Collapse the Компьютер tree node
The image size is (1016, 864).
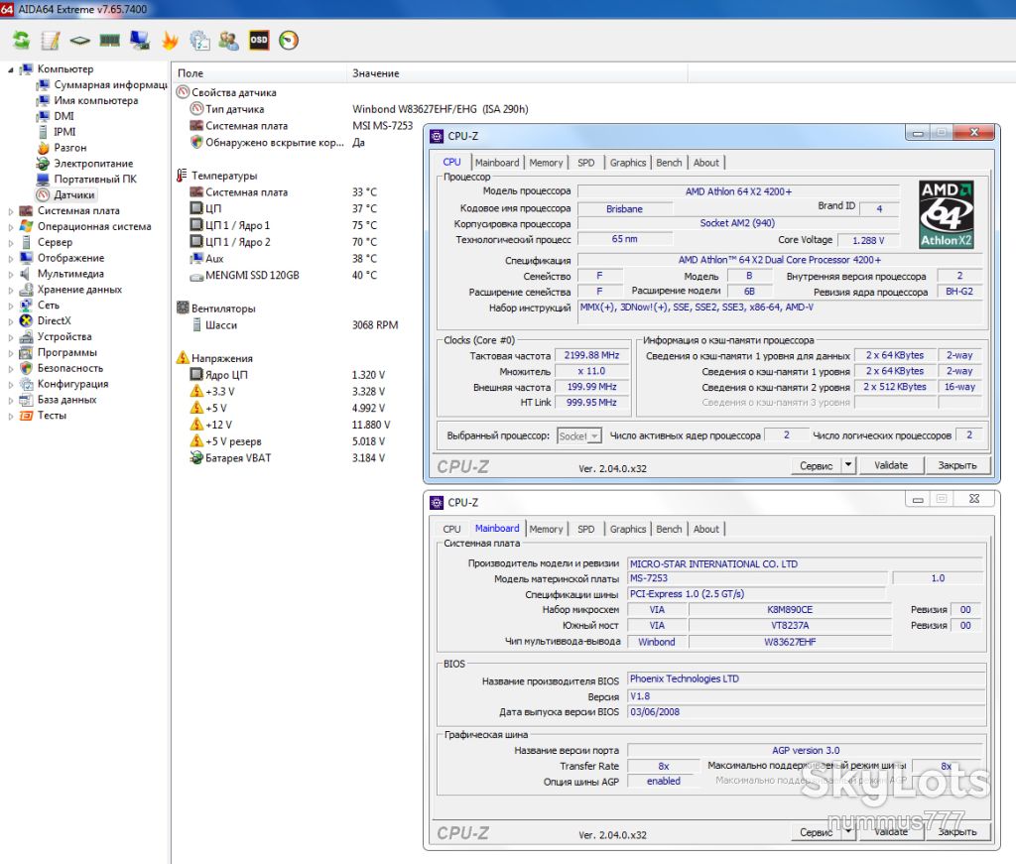pyautogui.click(x=10, y=69)
